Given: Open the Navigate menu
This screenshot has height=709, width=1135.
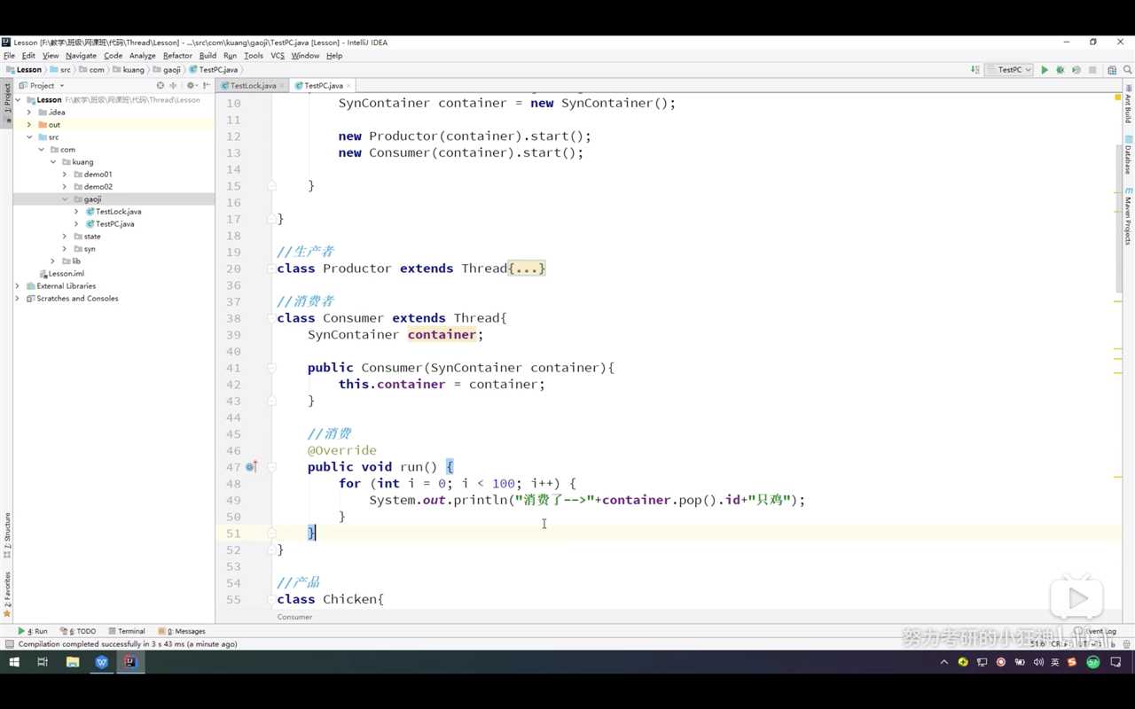Looking at the screenshot, I should [x=81, y=56].
